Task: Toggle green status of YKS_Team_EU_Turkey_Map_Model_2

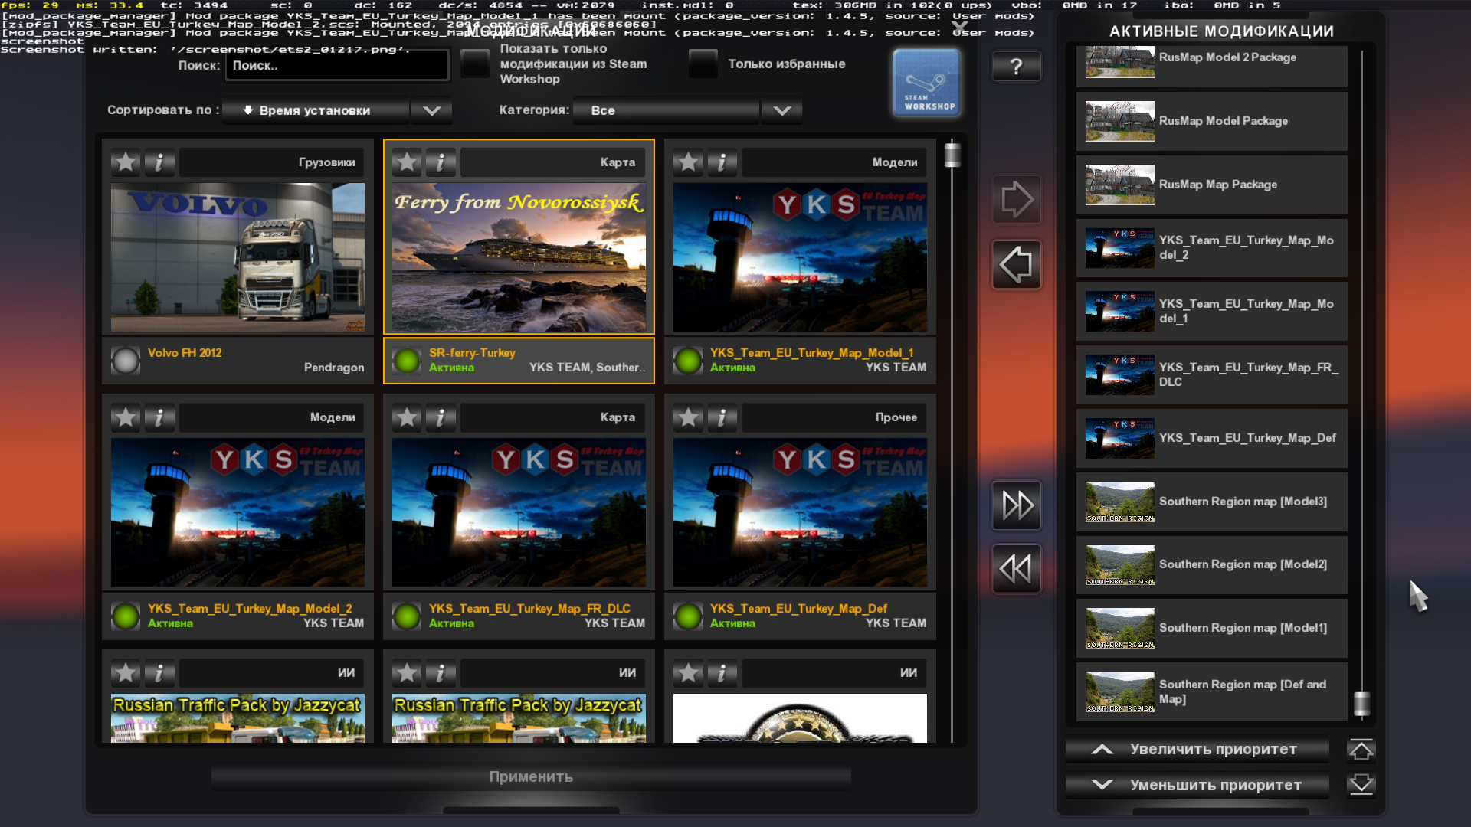Action: 126,616
